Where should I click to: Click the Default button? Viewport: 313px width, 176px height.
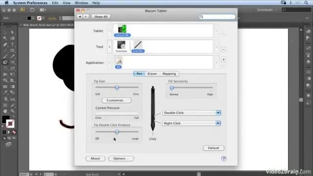coord(214,148)
